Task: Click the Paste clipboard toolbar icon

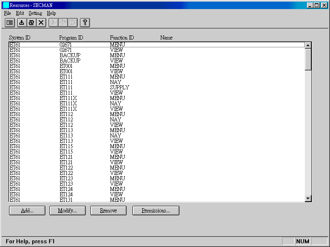Action: coord(72,23)
